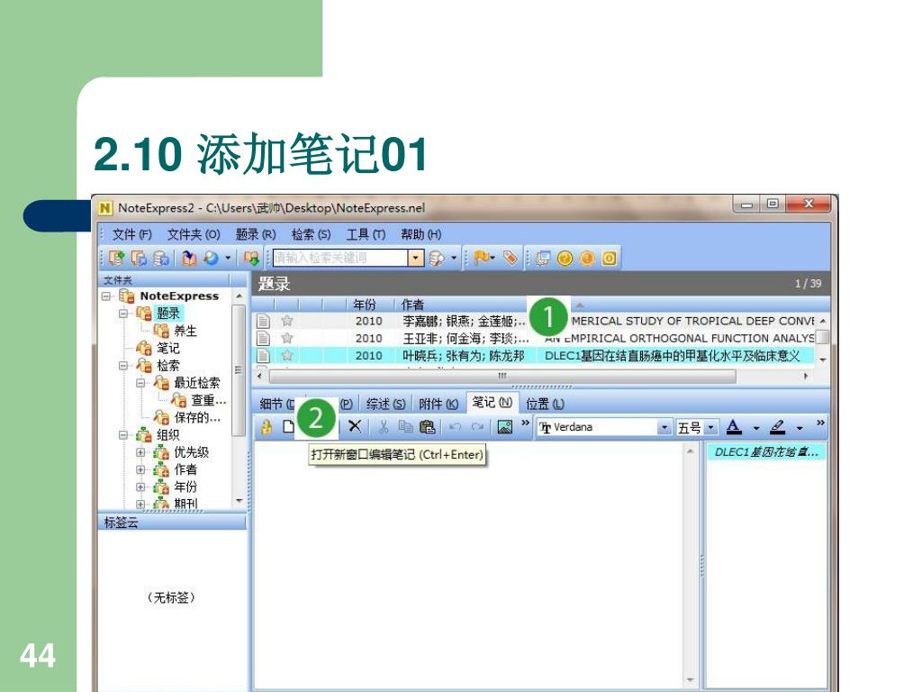Click the new blank note page icon
922x692 pixels.
tap(288, 426)
